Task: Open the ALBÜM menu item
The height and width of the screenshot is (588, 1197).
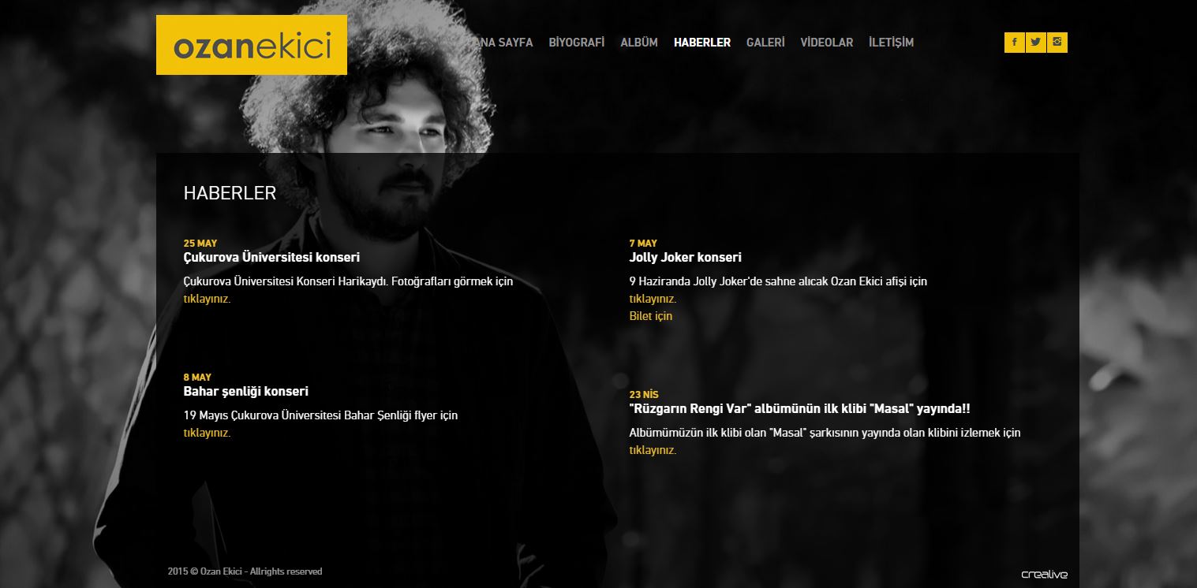Action: click(x=639, y=43)
